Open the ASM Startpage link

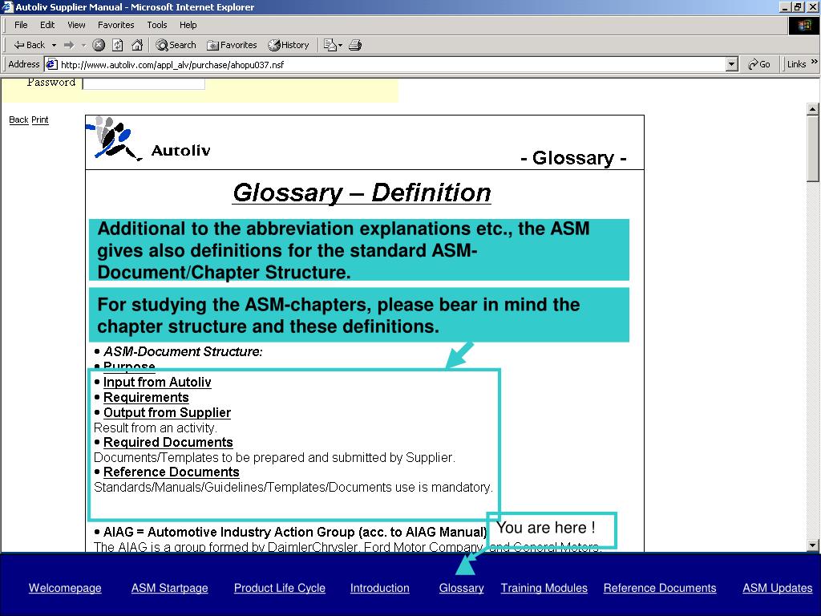pyautogui.click(x=170, y=588)
